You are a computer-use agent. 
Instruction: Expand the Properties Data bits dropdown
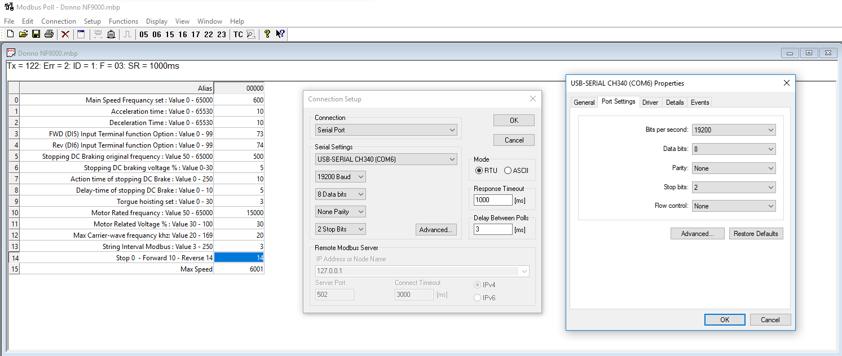pyautogui.click(x=734, y=149)
